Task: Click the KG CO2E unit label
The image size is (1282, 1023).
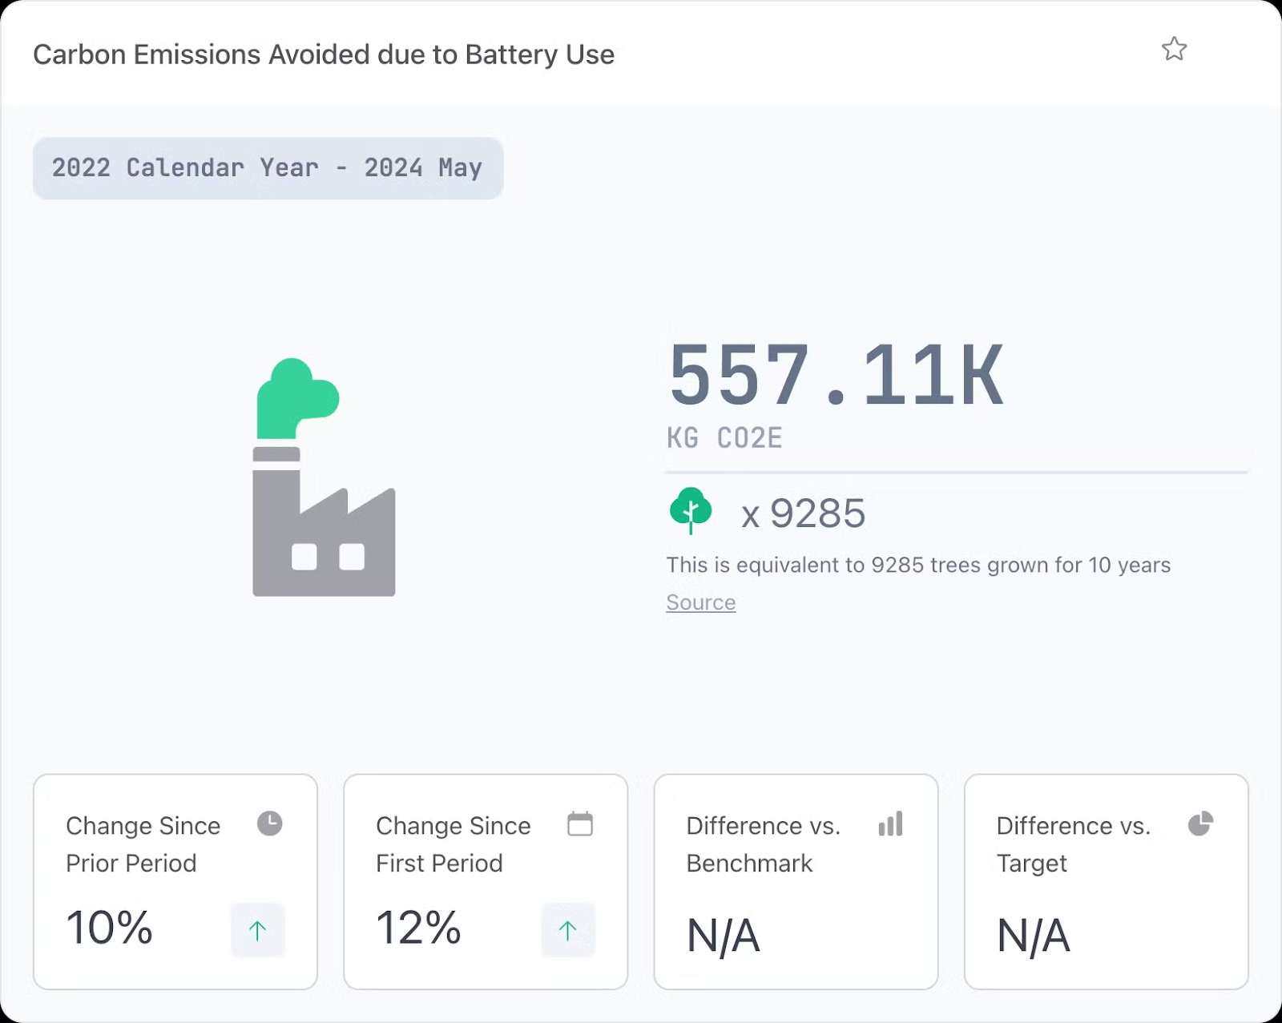Action: pyautogui.click(x=724, y=438)
